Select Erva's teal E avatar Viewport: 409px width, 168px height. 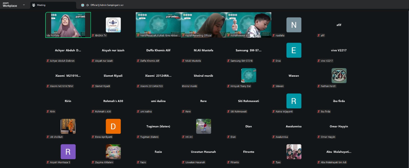click(x=294, y=50)
